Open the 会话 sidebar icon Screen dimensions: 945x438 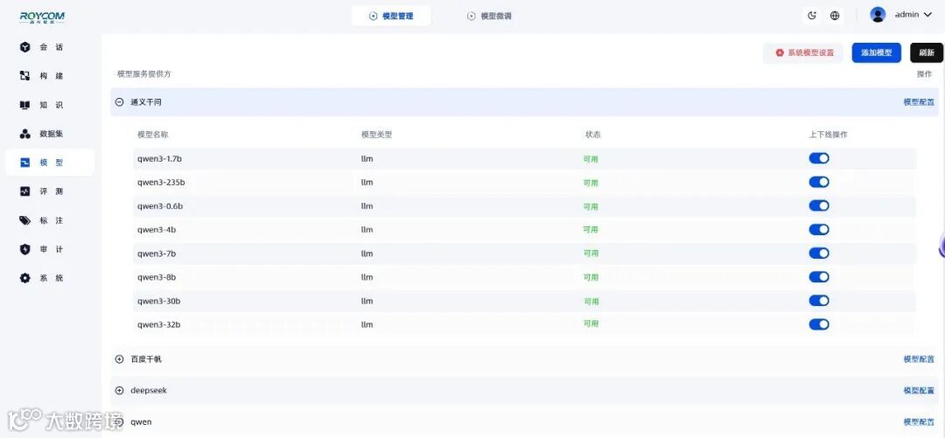[24, 47]
